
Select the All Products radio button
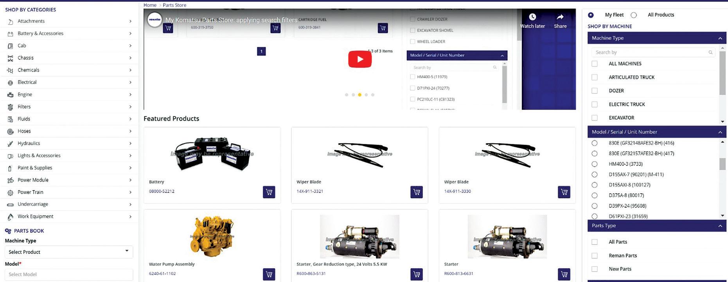coord(634,15)
